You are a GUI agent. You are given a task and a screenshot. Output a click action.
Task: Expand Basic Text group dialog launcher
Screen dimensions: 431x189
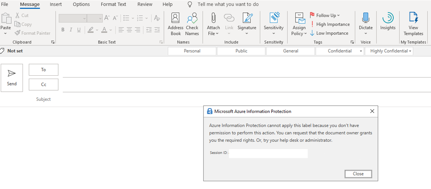tap(161, 42)
